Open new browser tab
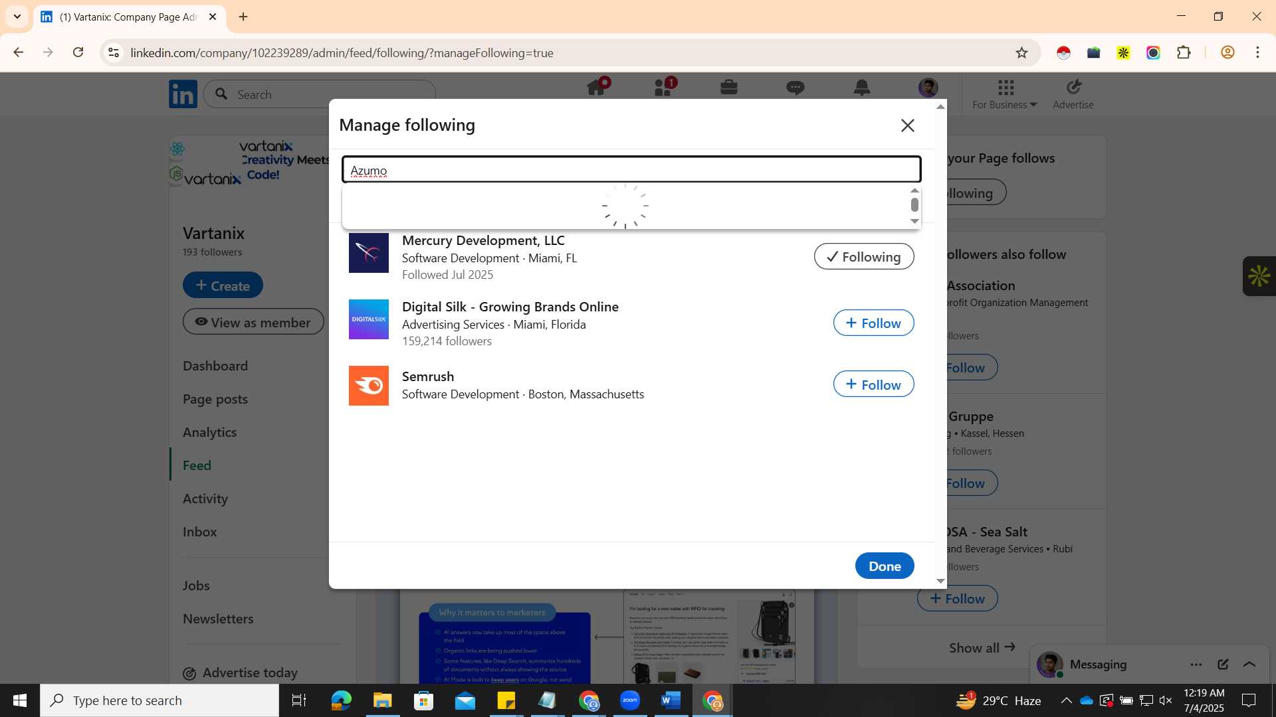Image resolution: width=1276 pixels, height=717 pixels. click(243, 17)
